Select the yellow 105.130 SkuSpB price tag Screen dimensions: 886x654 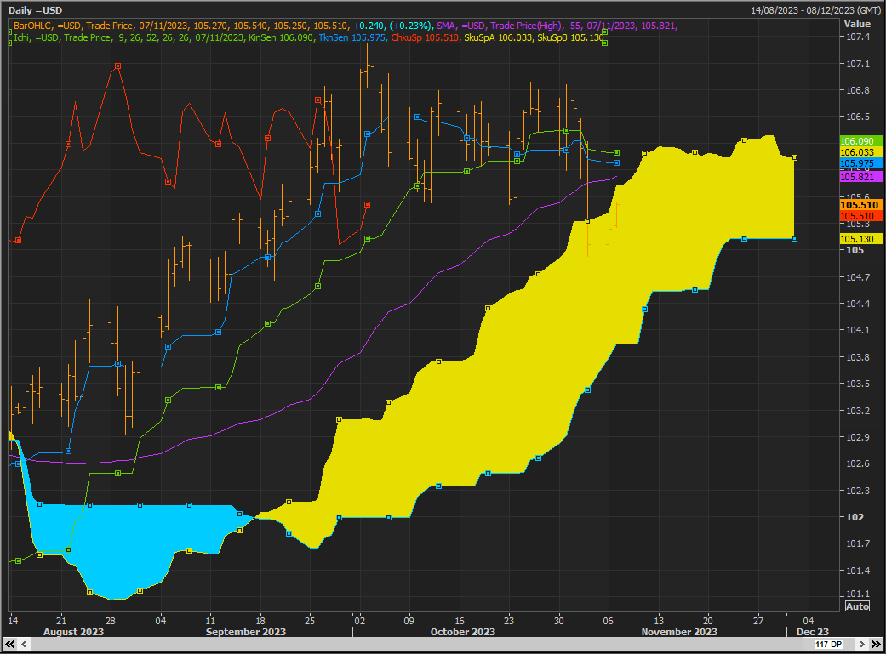pos(861,239)
